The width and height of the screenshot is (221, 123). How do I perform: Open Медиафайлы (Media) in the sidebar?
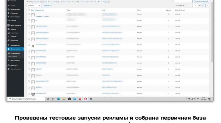pos(15,9)
